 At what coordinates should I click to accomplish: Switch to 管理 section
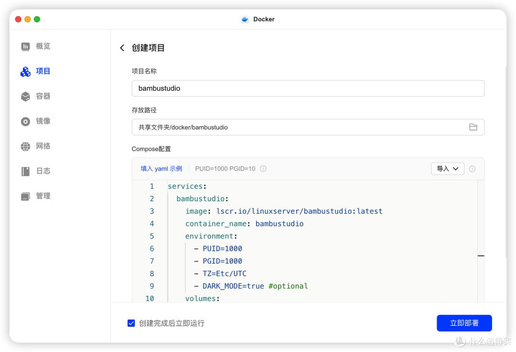click(43, 196)
